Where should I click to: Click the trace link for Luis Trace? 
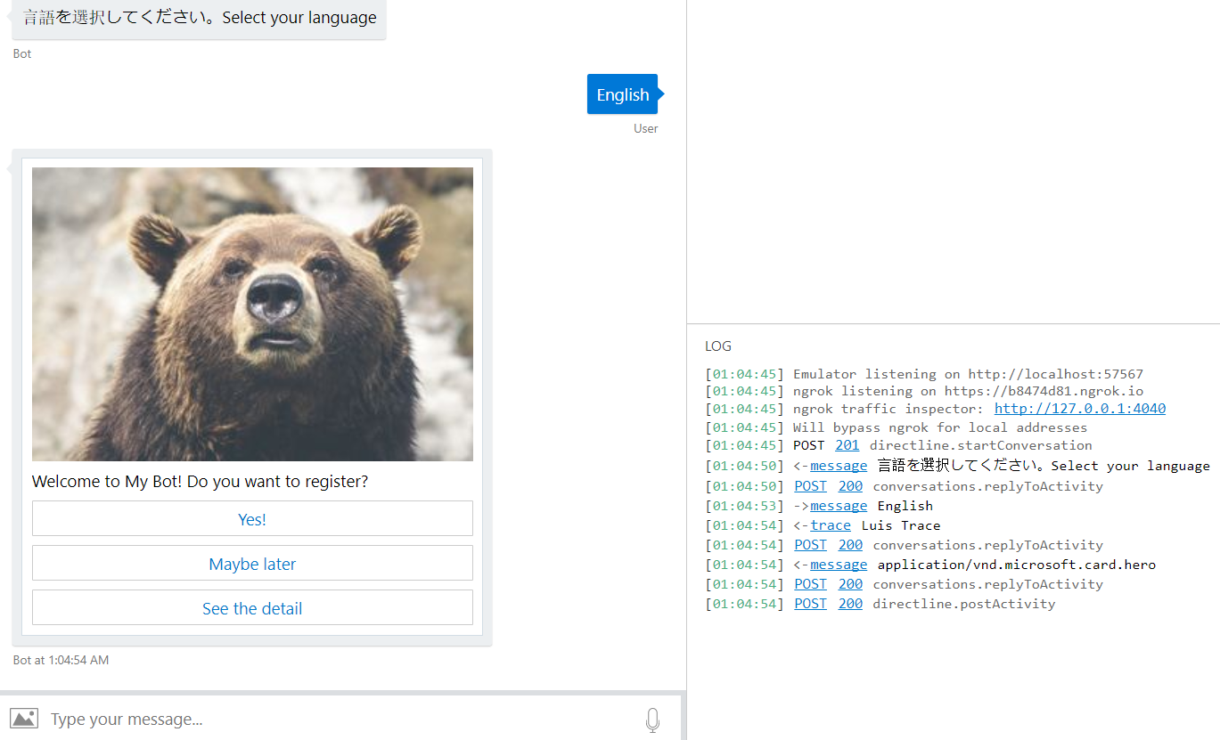pyautogui.click(x=831, y=525)
